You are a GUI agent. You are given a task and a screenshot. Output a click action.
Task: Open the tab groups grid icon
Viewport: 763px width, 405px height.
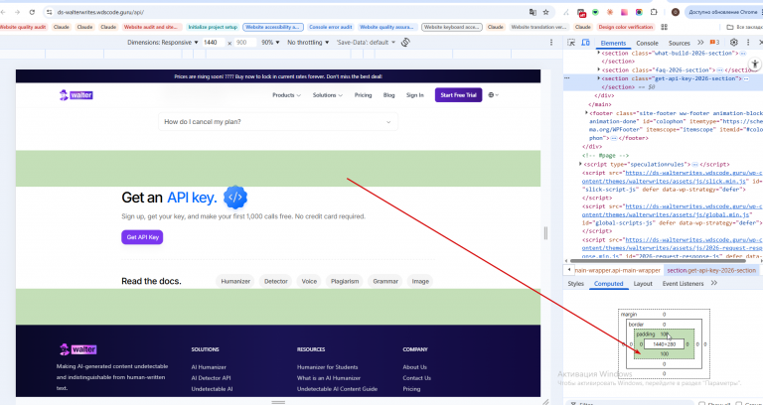(x=665, y=27)
